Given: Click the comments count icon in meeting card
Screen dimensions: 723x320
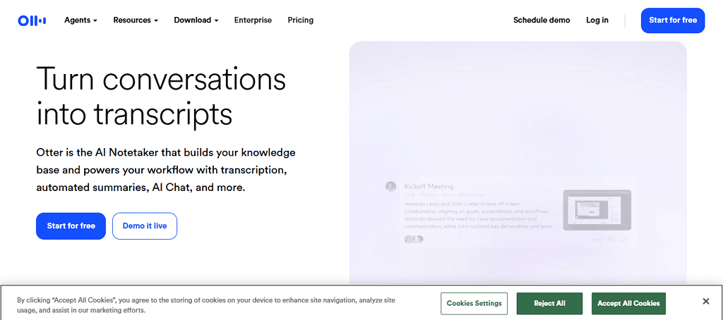Looking at the screenshot, I should click(611, 240).
